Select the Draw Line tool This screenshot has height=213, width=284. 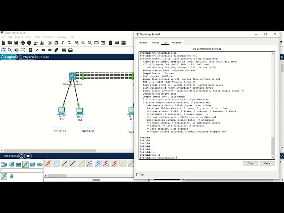37,50
